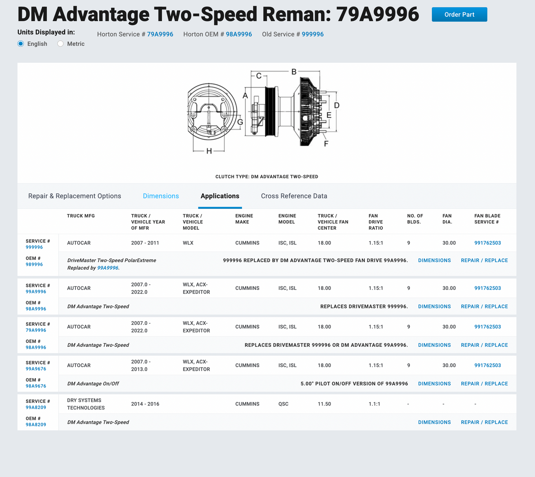Select the English units radio button

coord(21,44)
